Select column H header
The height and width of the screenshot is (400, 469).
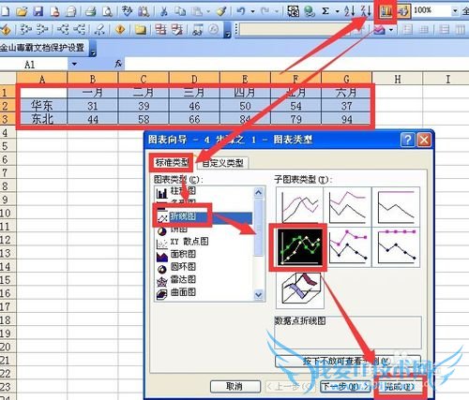(398, 79)
